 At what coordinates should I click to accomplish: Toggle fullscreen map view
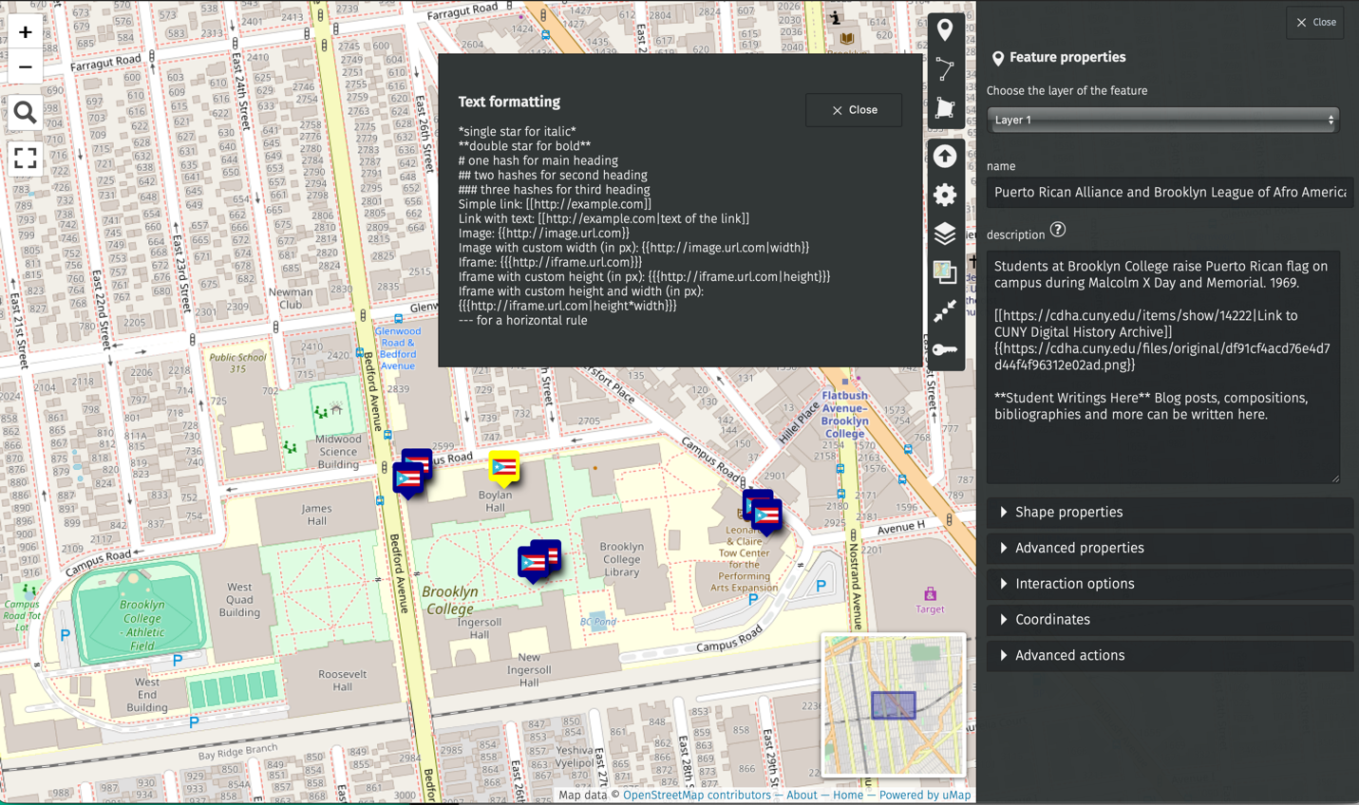point(26,158)
